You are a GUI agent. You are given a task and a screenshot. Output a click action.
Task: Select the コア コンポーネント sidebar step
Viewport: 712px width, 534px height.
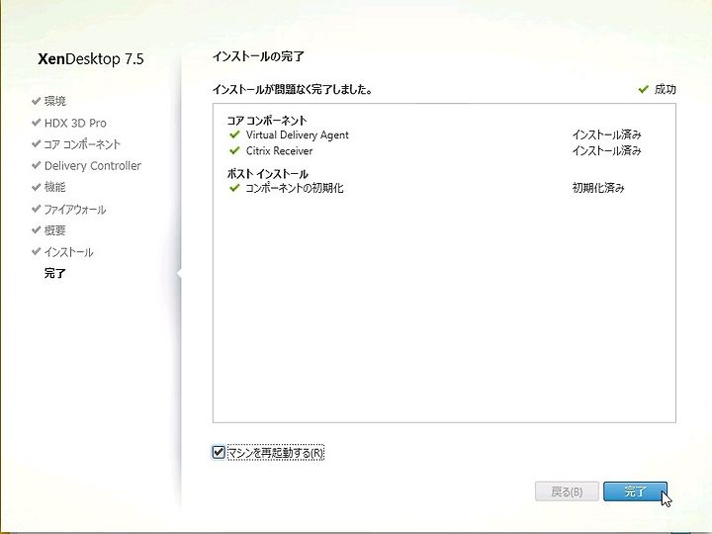pos(82,144)
